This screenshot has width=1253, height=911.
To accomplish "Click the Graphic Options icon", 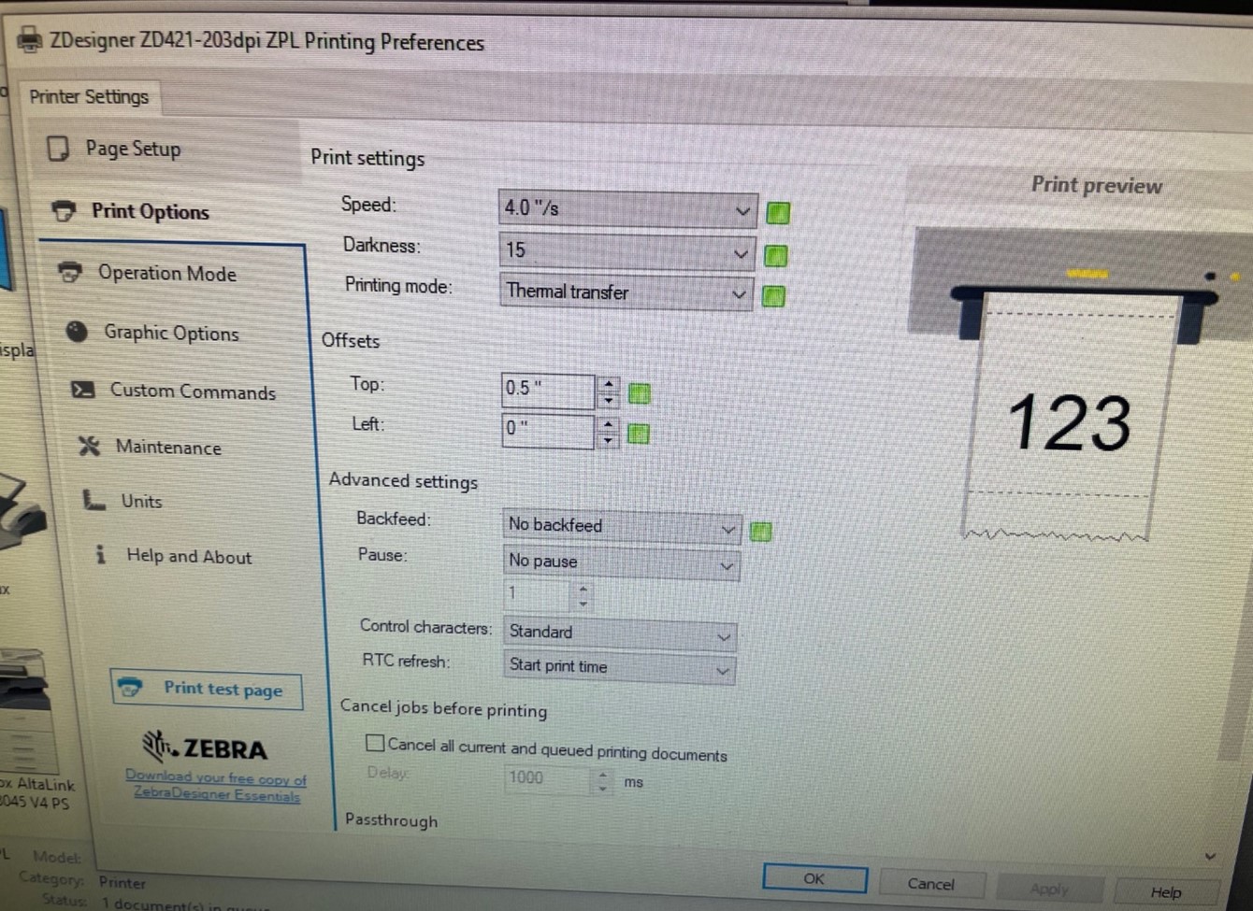I will (x=77, y=331).
